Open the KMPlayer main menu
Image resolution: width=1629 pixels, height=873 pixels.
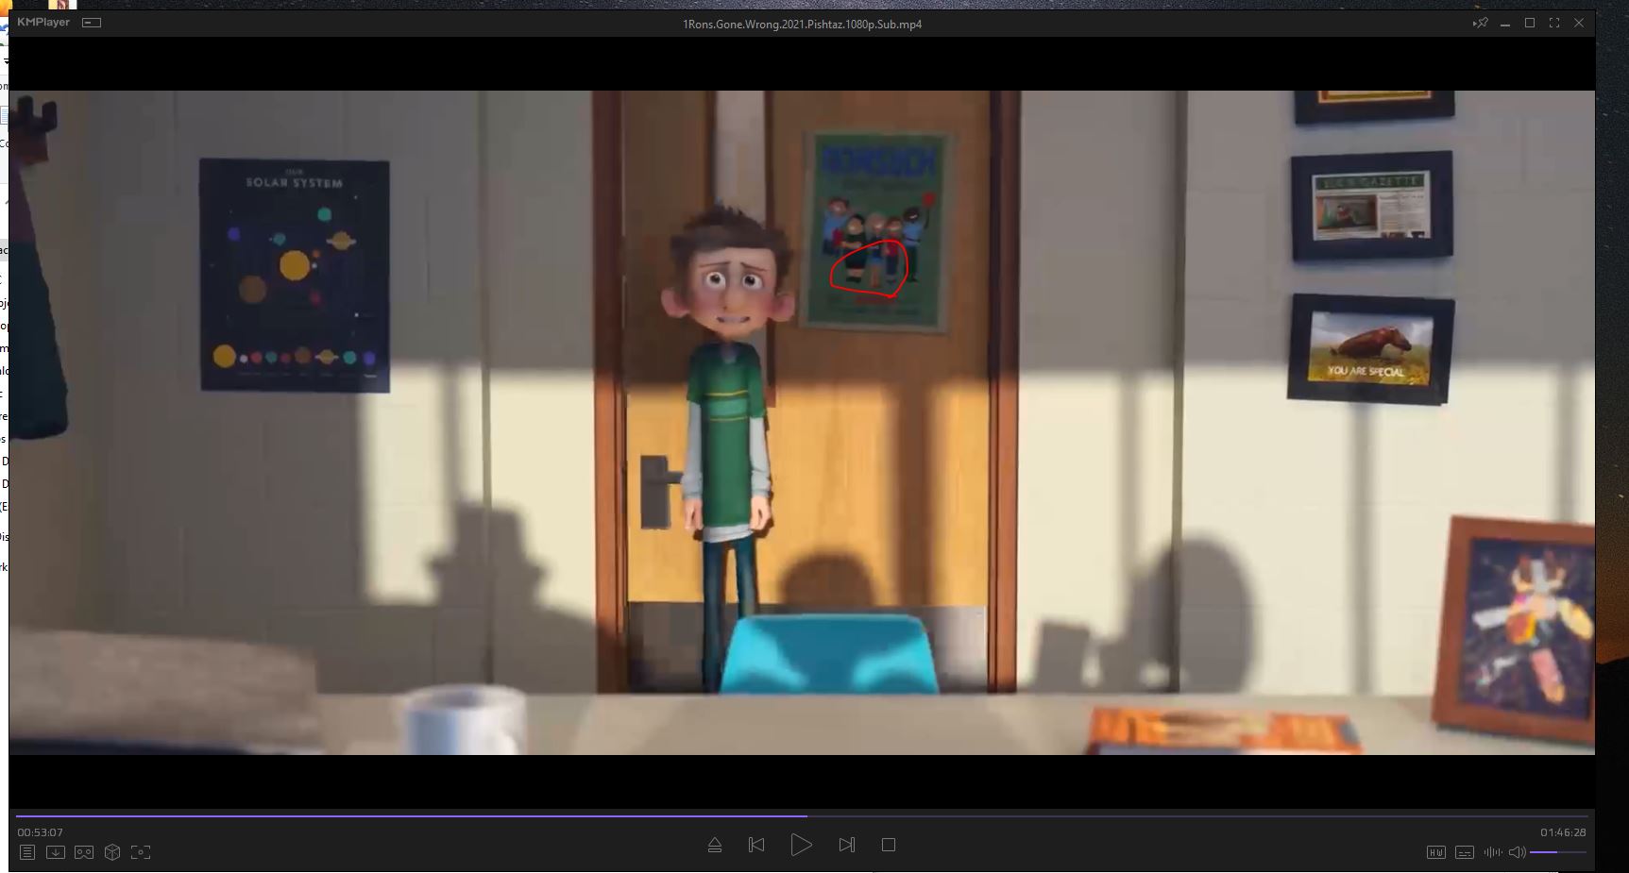tap(42, 22)
